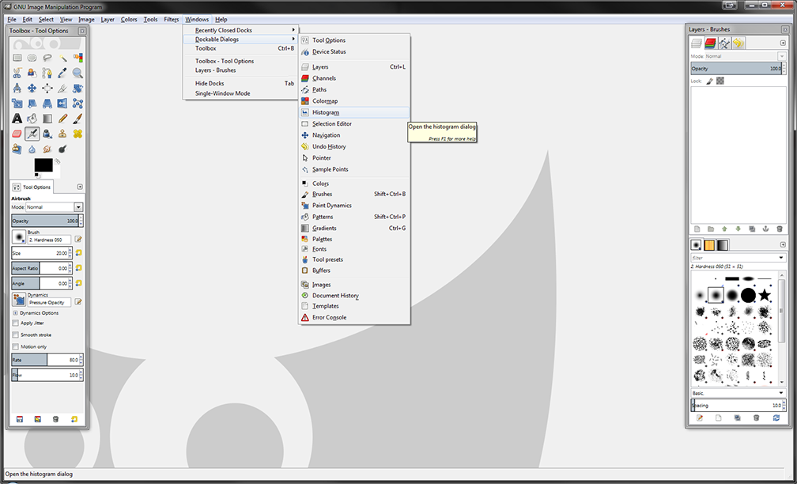This screenshot has height=484, width=797.
Task: Switch to the Gradients tab in Brushes dock
Action: [x=723, y=245]
